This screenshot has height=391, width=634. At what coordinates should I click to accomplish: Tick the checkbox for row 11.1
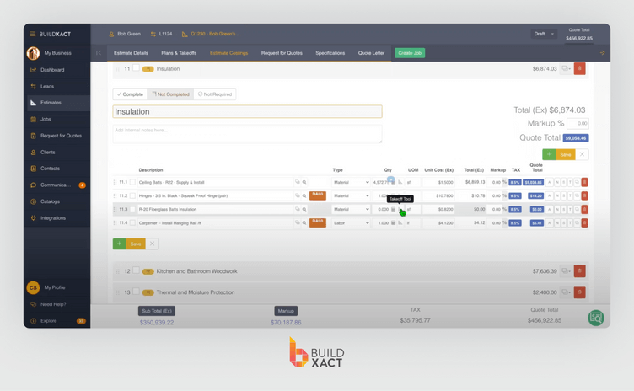[x=132, y=182]
